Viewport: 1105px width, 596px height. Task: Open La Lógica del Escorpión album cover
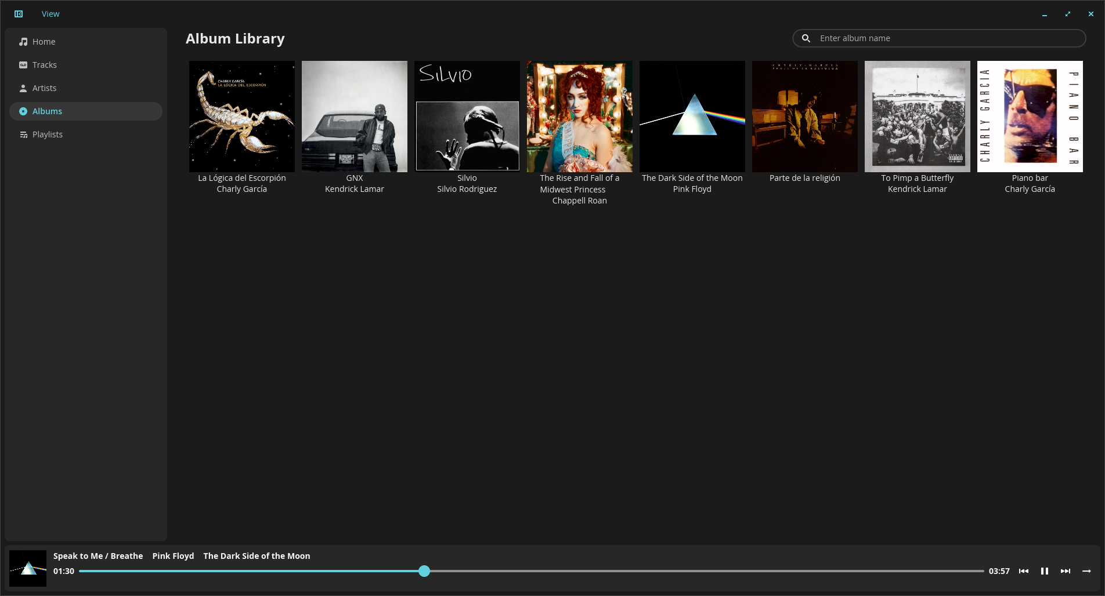point(242,117)
